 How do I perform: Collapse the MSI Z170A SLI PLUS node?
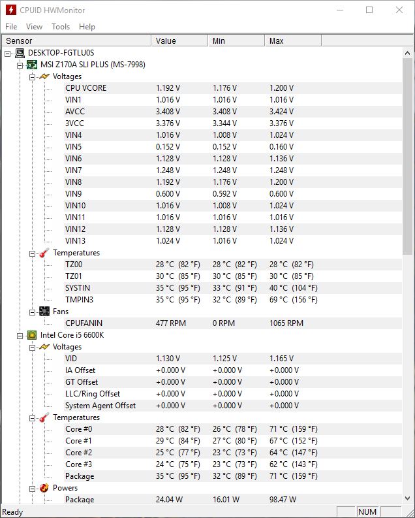[20, 65]
